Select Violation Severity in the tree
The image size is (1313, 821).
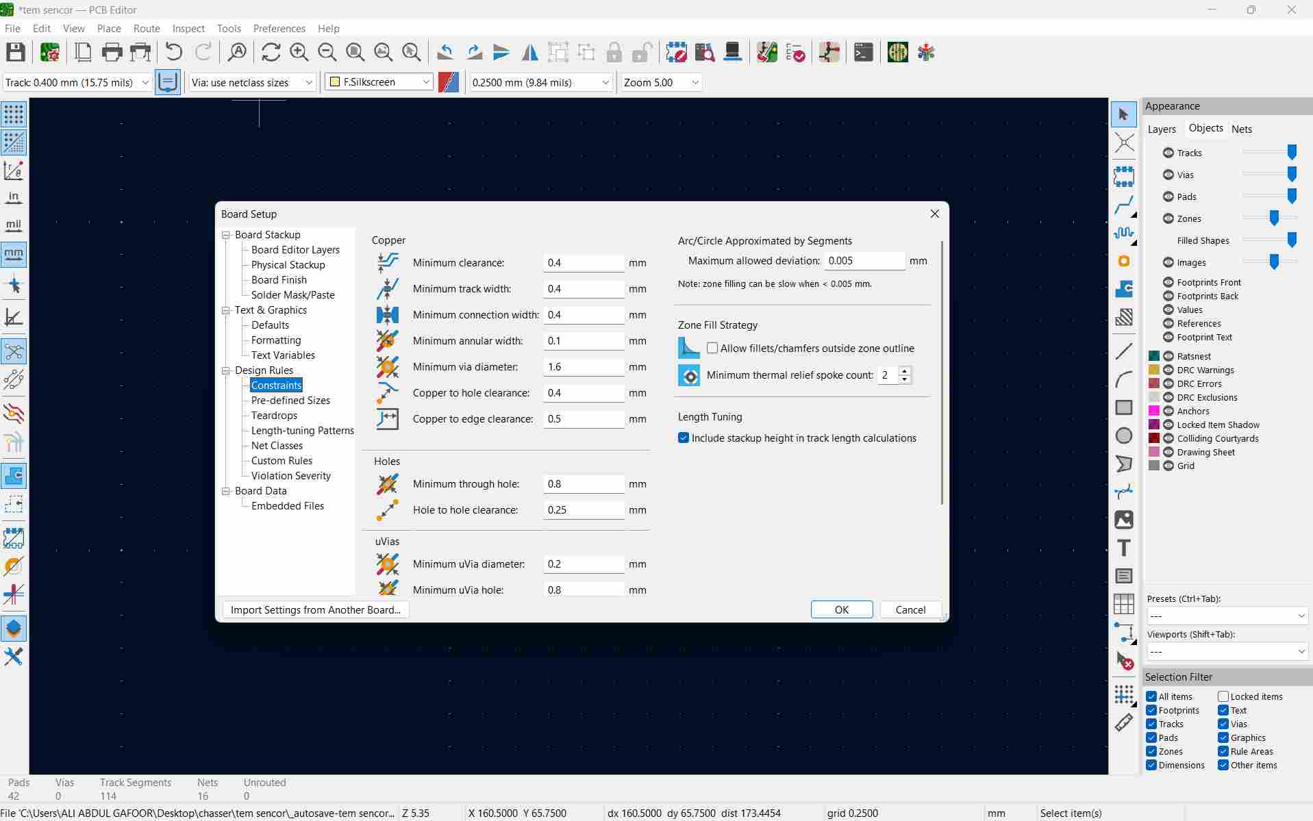(x=291, y=476)
